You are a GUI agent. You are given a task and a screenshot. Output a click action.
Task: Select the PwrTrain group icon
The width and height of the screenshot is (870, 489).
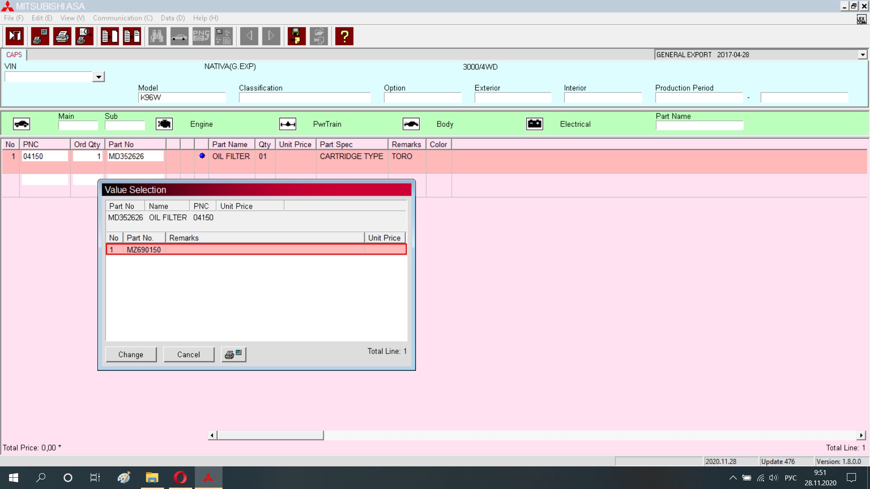tap(288, 124)
